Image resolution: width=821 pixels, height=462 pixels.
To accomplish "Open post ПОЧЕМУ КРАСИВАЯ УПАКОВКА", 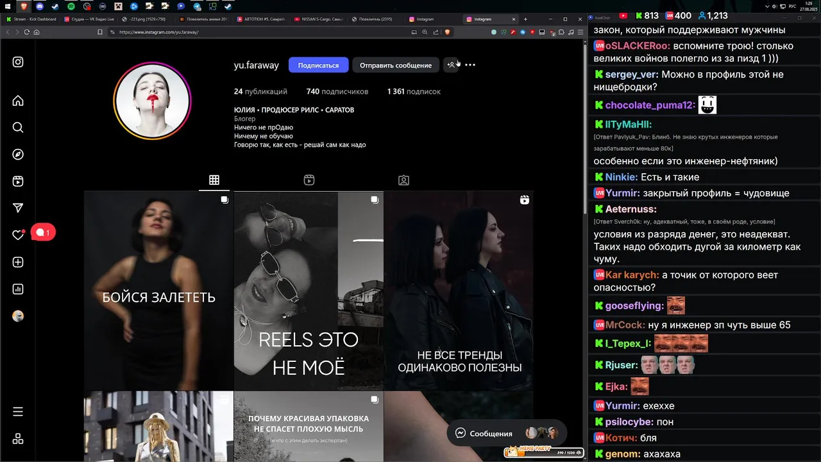I will (x=309, y=427).
